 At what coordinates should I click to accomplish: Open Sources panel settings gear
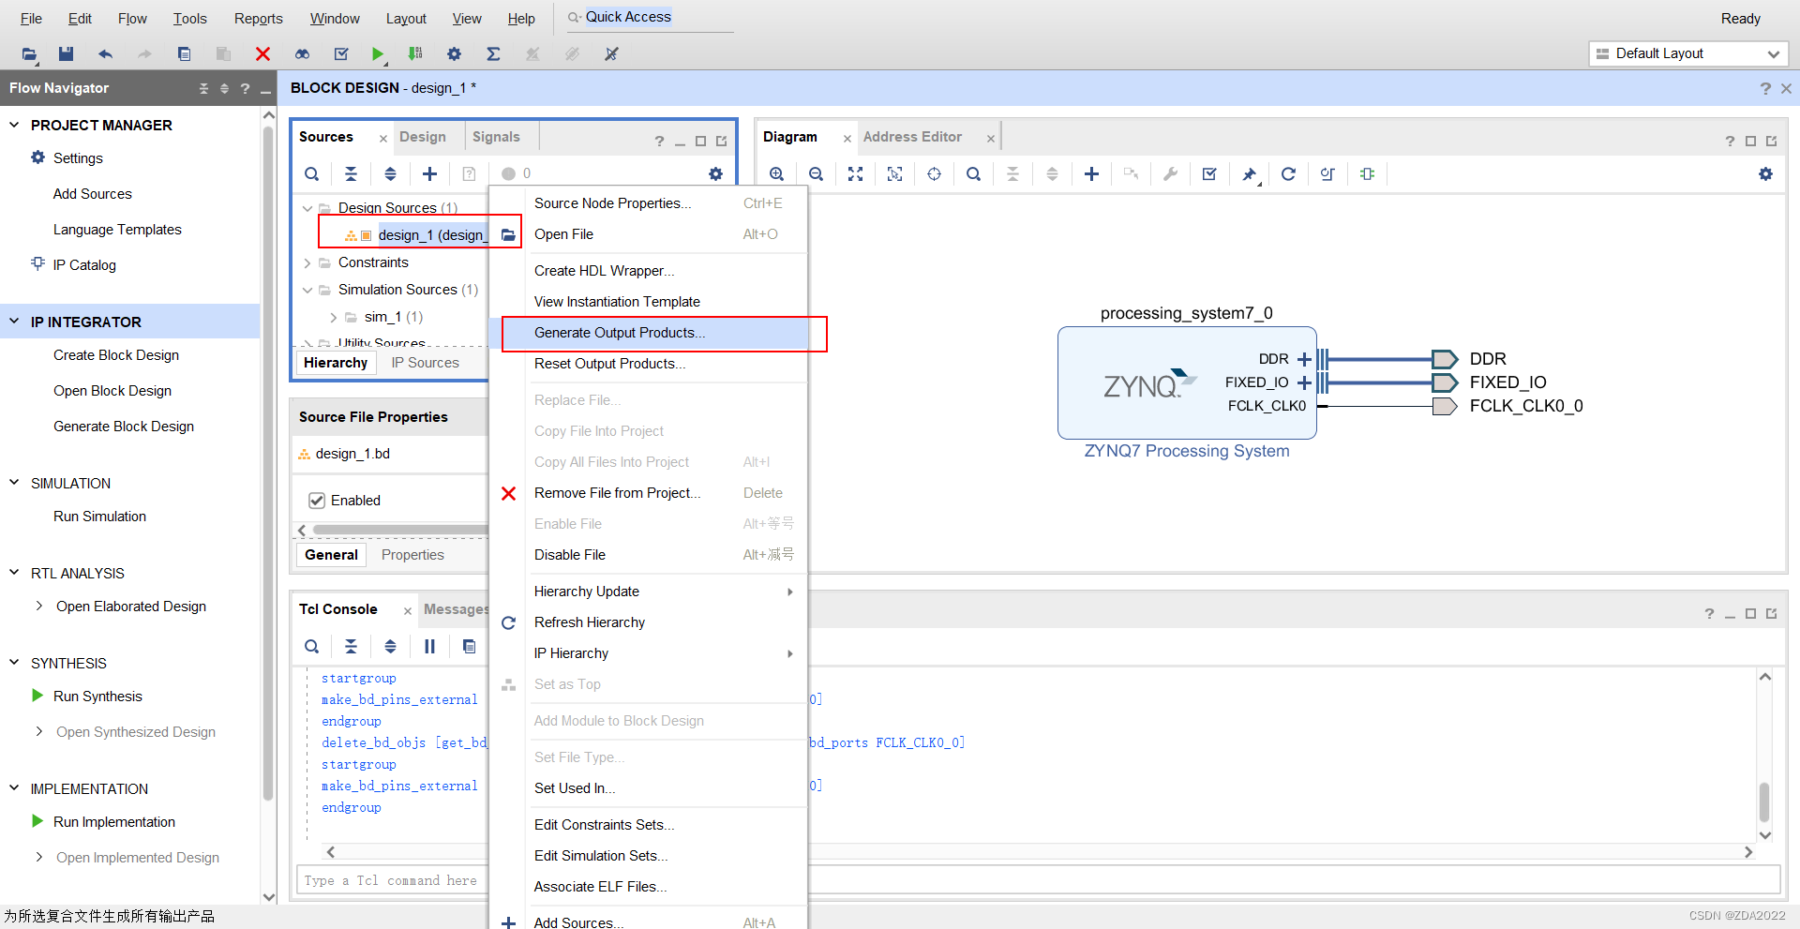715,173
